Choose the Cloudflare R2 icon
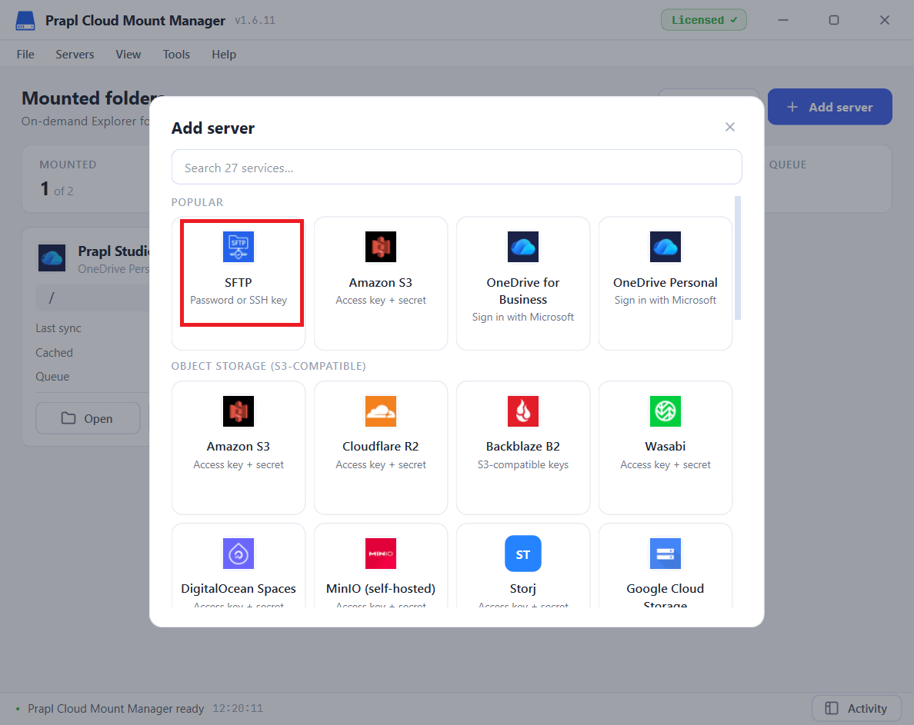The image size is (914, 725). pyautogui.click(x=381, y=411)
